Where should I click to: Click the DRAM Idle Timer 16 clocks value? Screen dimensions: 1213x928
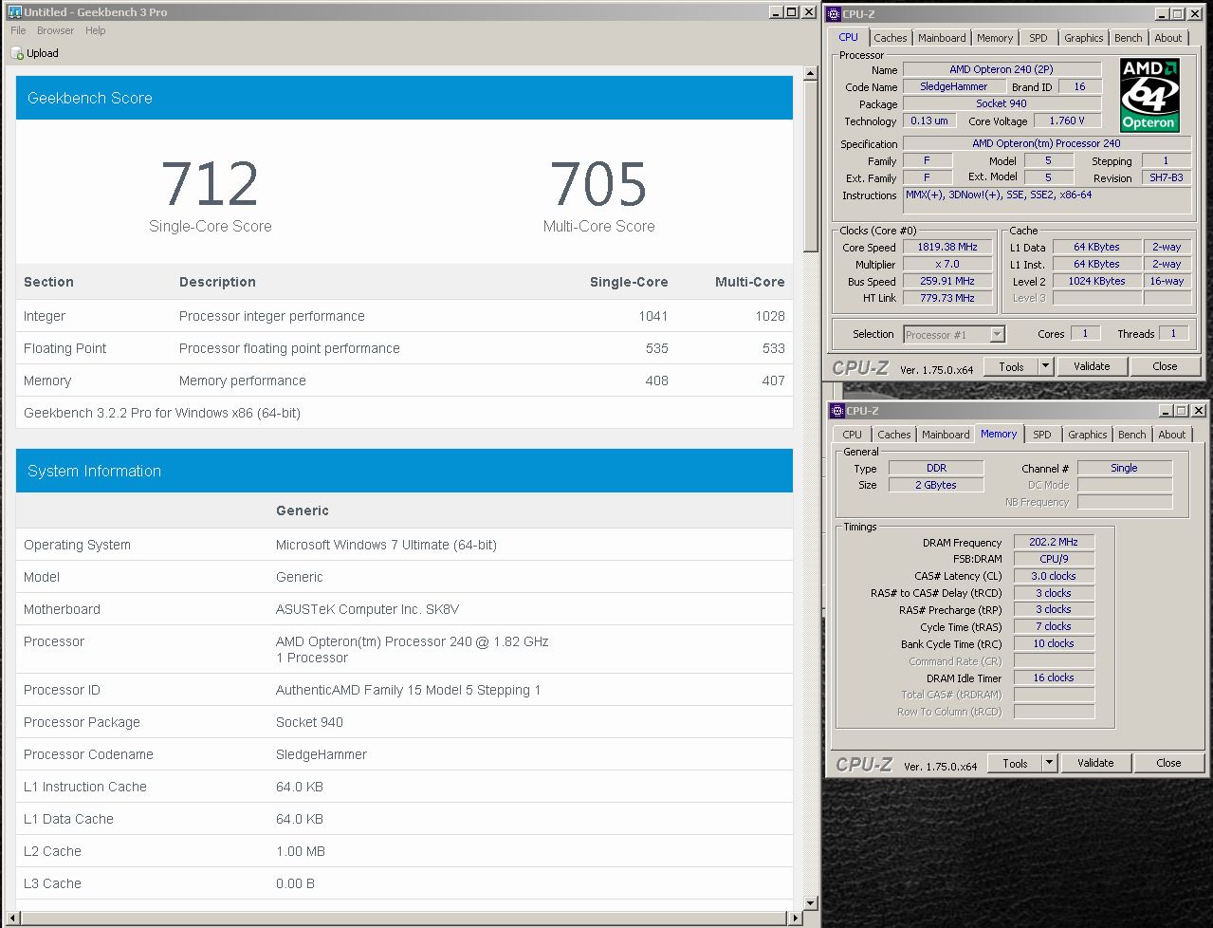1054,677
